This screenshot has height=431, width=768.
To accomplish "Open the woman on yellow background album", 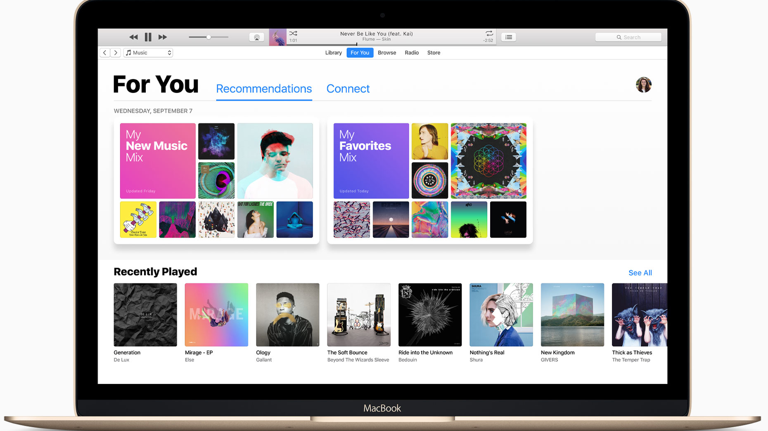I will [430, 141].
